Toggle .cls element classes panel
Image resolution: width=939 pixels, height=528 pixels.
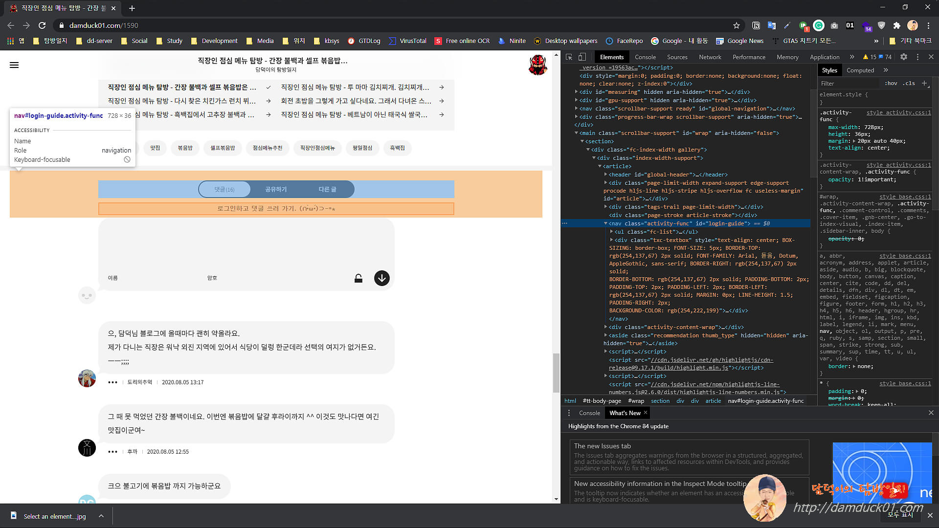pyautogui.click(x=909, y=83)
